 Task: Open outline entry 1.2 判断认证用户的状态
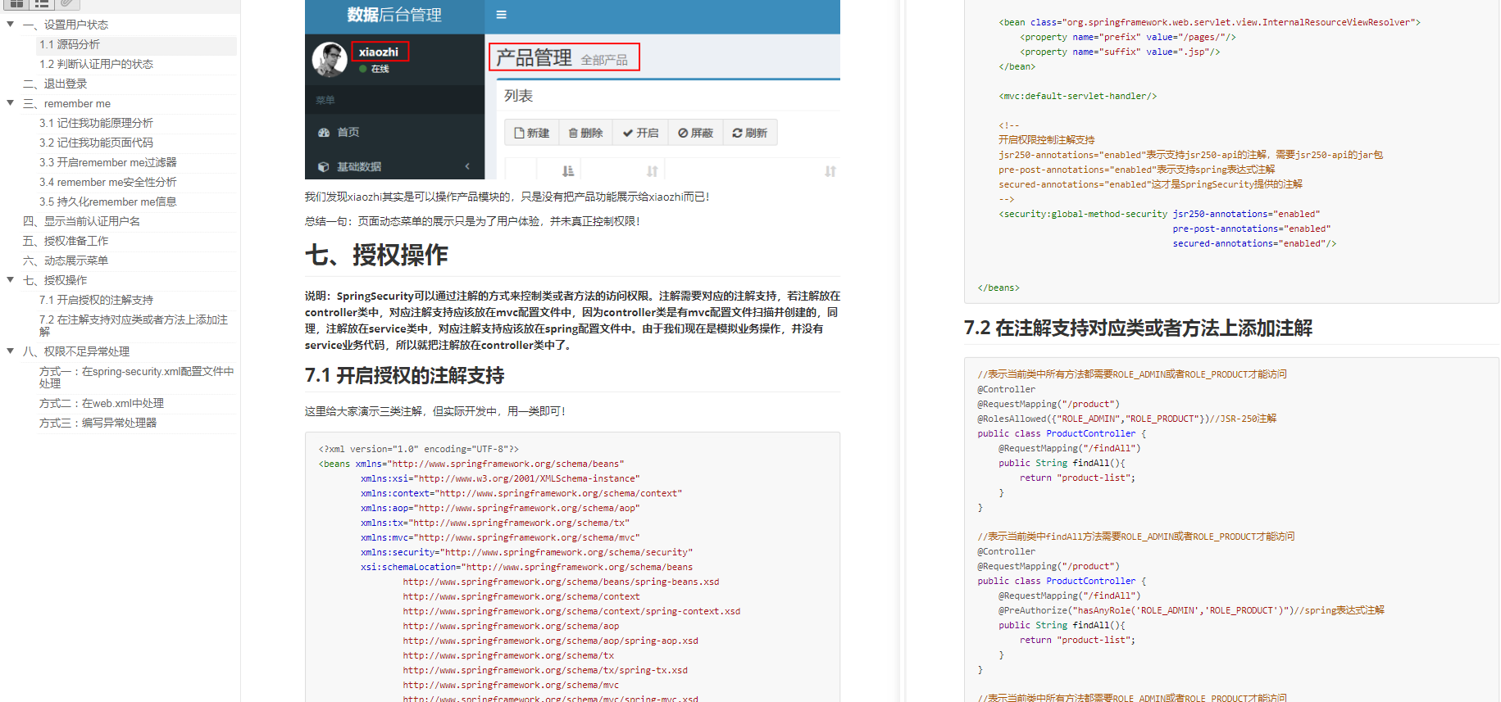[x=96, y=64]
